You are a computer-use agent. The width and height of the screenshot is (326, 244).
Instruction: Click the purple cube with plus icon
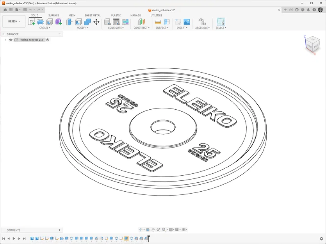59,22
